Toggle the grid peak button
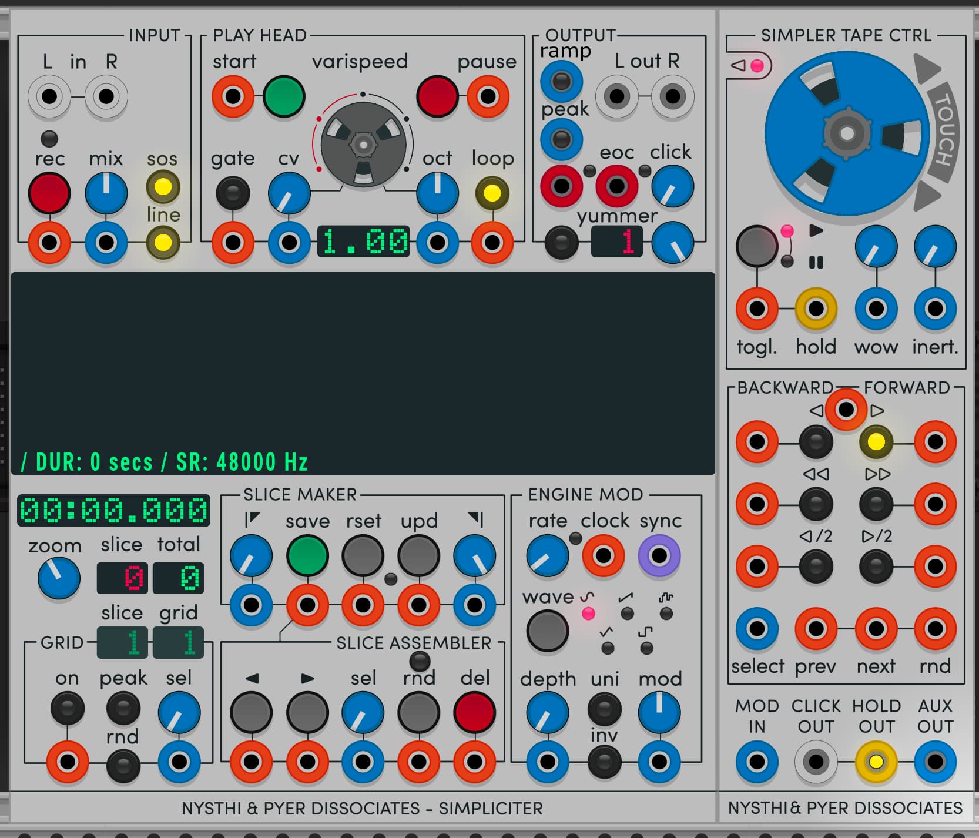 coord(123,709)
